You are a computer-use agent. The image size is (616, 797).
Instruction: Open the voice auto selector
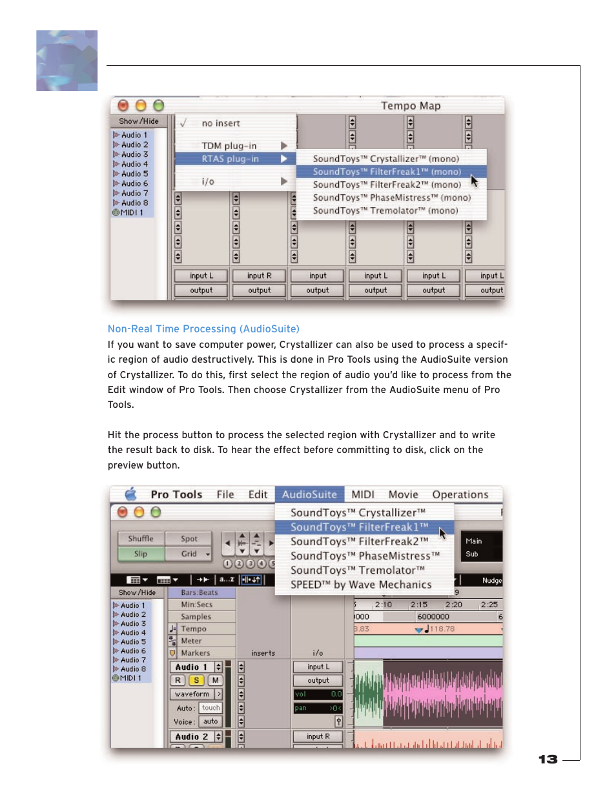[210, 721]
